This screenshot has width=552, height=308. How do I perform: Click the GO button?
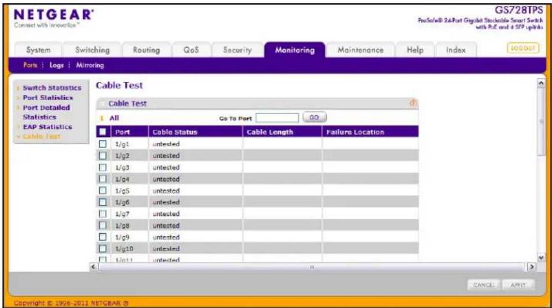(315, 117)
